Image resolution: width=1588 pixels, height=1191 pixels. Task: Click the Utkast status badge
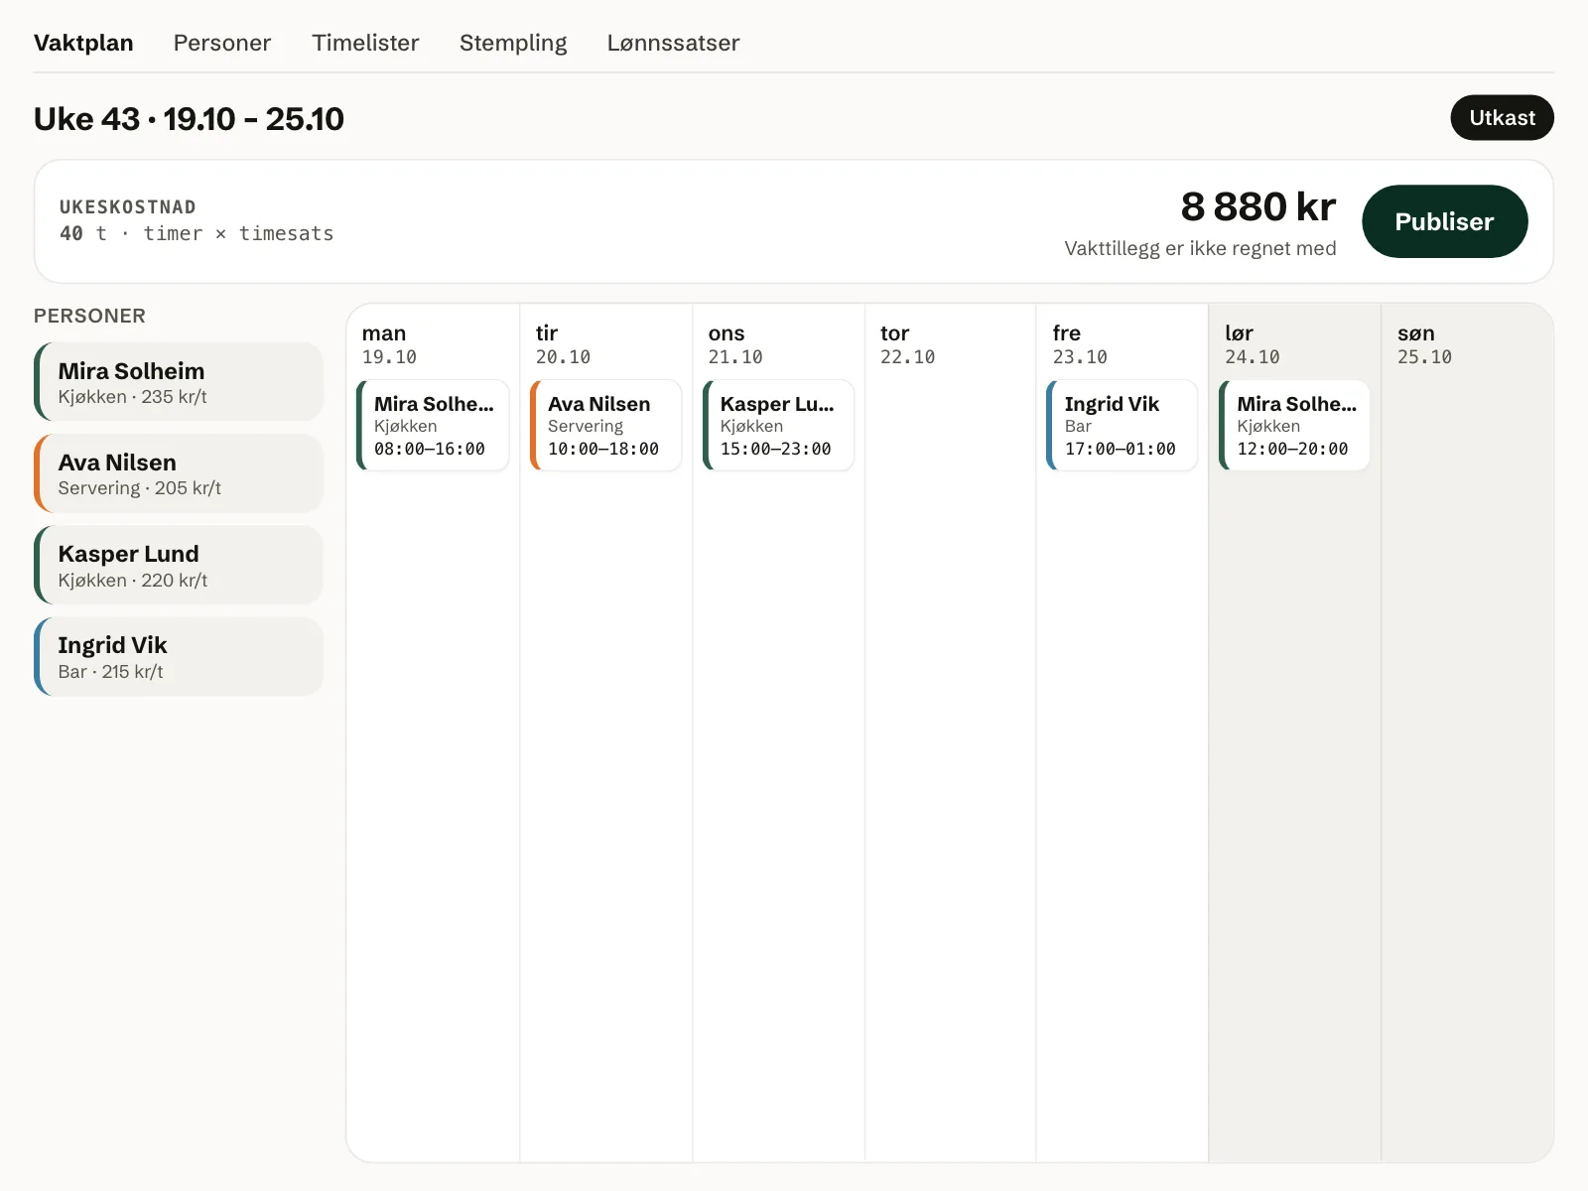pyautogui.click(x=1502, y=117)
